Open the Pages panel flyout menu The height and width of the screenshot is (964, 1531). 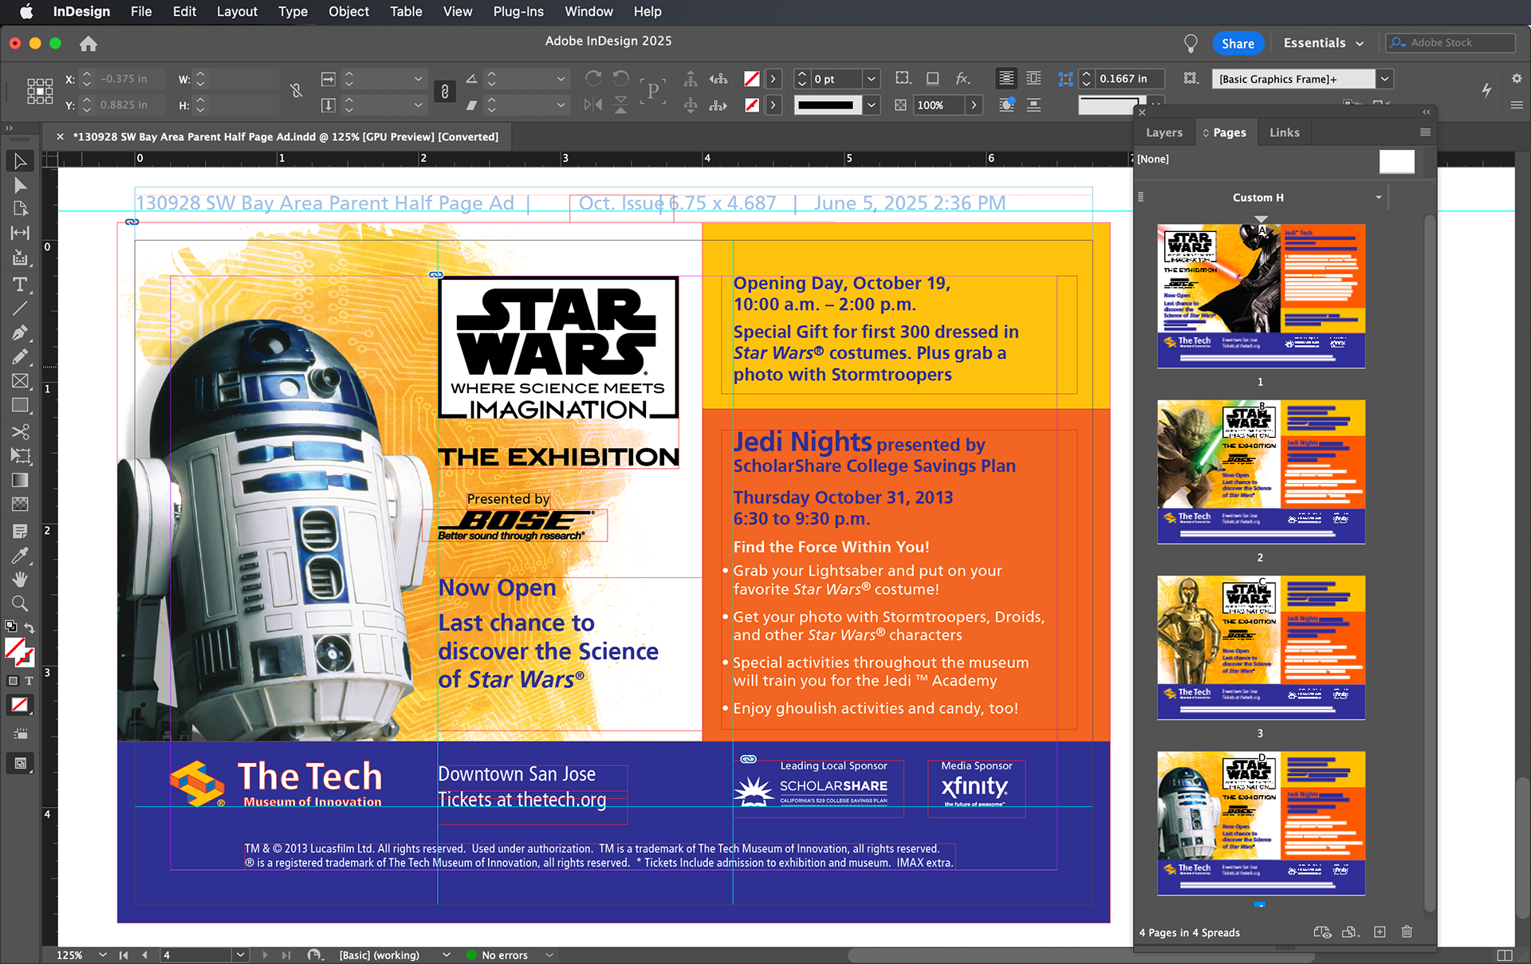coord(1425,132)
